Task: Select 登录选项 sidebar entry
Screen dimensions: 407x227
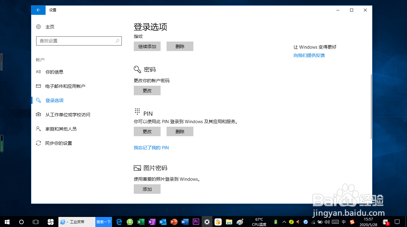Action: click(55, 100)
